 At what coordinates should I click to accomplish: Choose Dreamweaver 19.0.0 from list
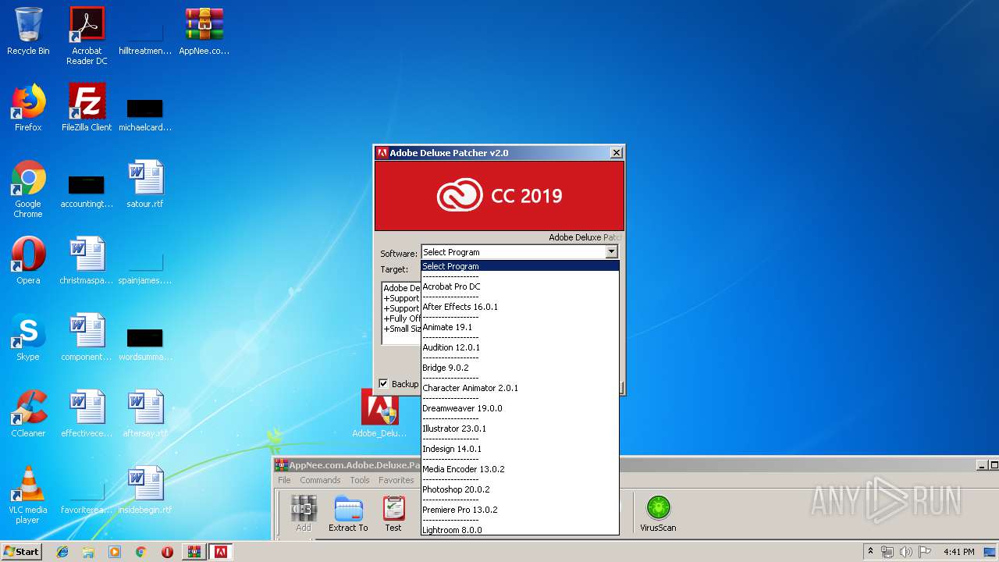[520, 408]
